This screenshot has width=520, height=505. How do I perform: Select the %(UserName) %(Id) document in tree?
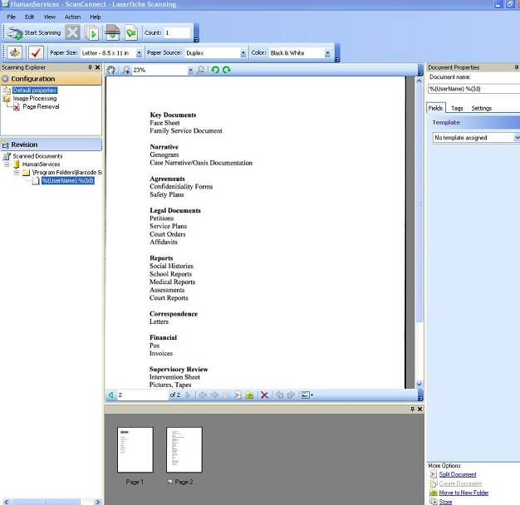(67, 181)
